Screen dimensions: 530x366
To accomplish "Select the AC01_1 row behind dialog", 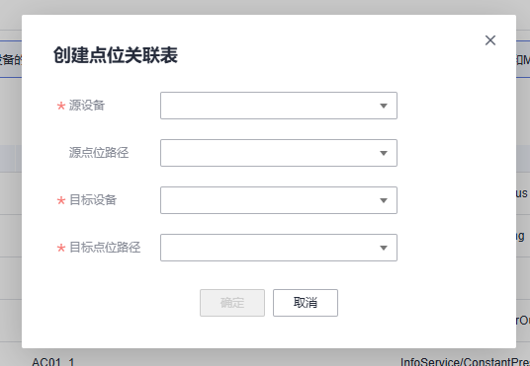I will [x=53, y=362].
